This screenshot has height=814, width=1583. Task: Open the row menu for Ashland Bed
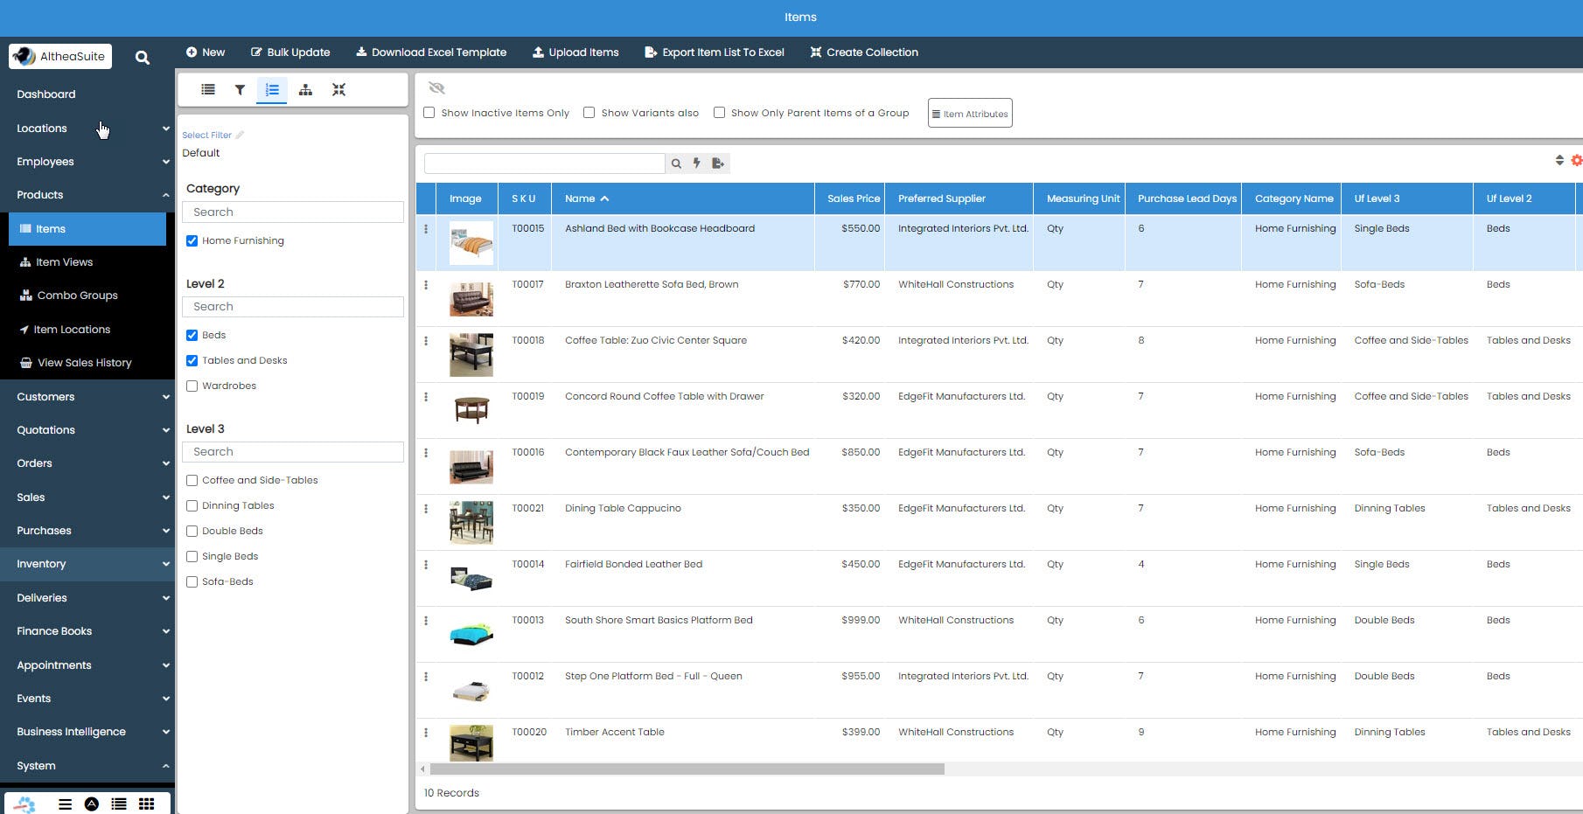coord(426,229)
